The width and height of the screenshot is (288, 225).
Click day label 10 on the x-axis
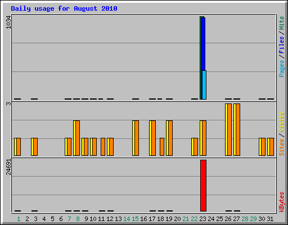click(93, 219)
